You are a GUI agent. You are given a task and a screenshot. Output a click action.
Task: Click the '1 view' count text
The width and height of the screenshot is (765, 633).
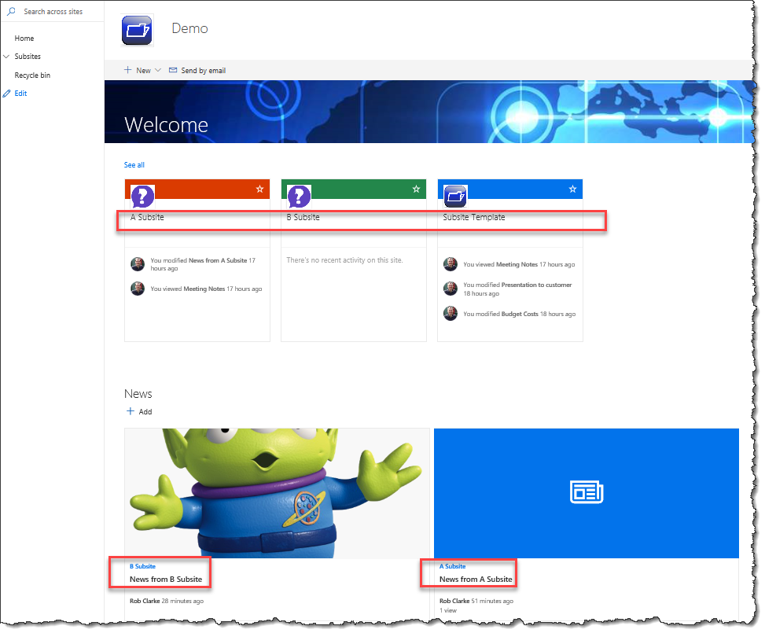pos(448,610)
